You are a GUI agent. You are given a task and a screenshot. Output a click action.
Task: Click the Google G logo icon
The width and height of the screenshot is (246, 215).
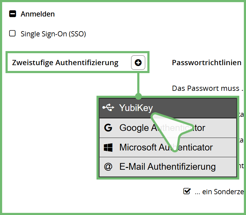point(108,128)
